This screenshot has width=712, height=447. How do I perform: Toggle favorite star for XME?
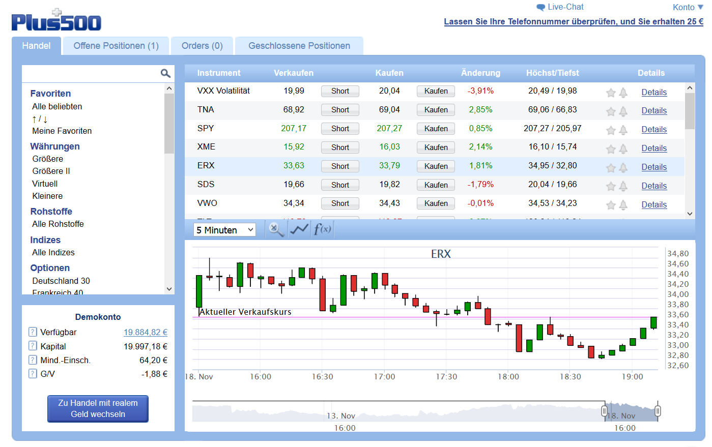(611, 149)
